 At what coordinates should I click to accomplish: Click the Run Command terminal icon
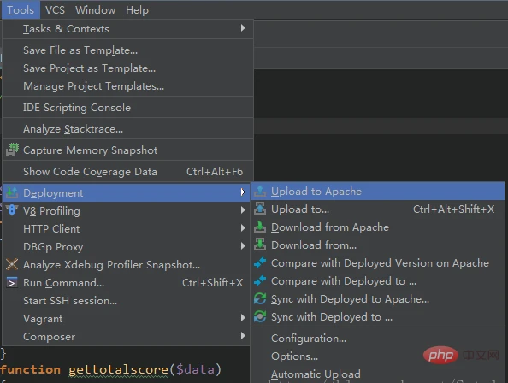coord(12,283)
